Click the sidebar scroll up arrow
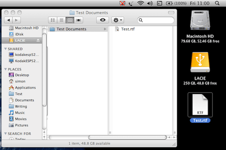 coord(44,132)
